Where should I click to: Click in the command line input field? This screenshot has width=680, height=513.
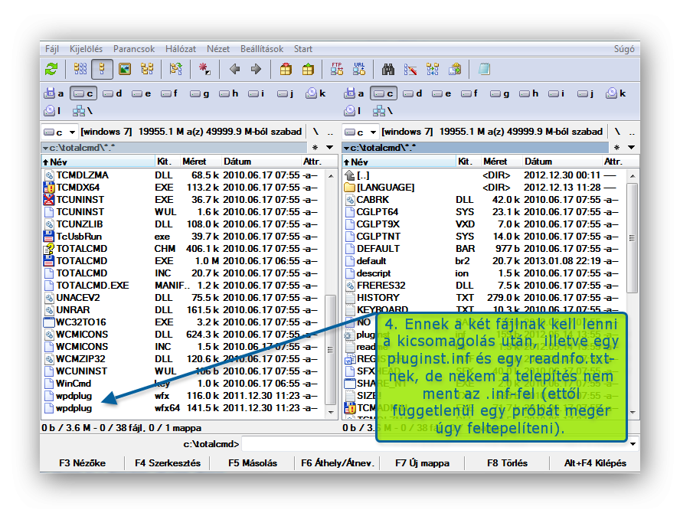(x=434, y=444)
